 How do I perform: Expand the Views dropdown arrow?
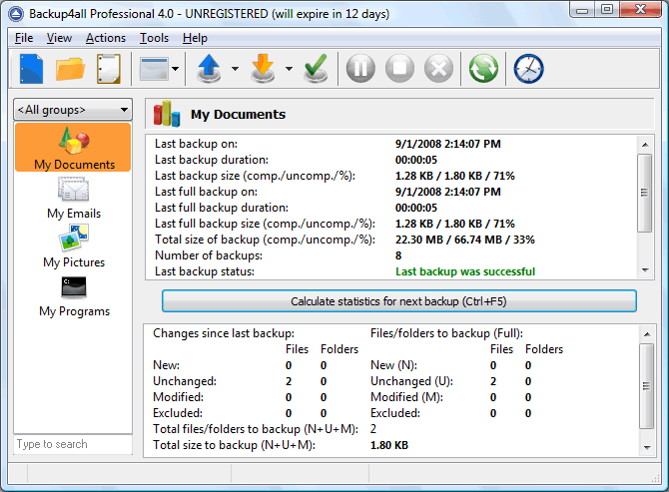[x=176, y=69]
